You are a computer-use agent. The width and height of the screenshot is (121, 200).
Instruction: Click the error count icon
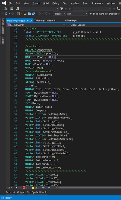pos(24,187)
